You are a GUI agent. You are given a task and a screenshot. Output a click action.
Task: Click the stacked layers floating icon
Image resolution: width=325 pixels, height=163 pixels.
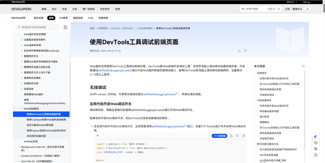tap(316, 149)
